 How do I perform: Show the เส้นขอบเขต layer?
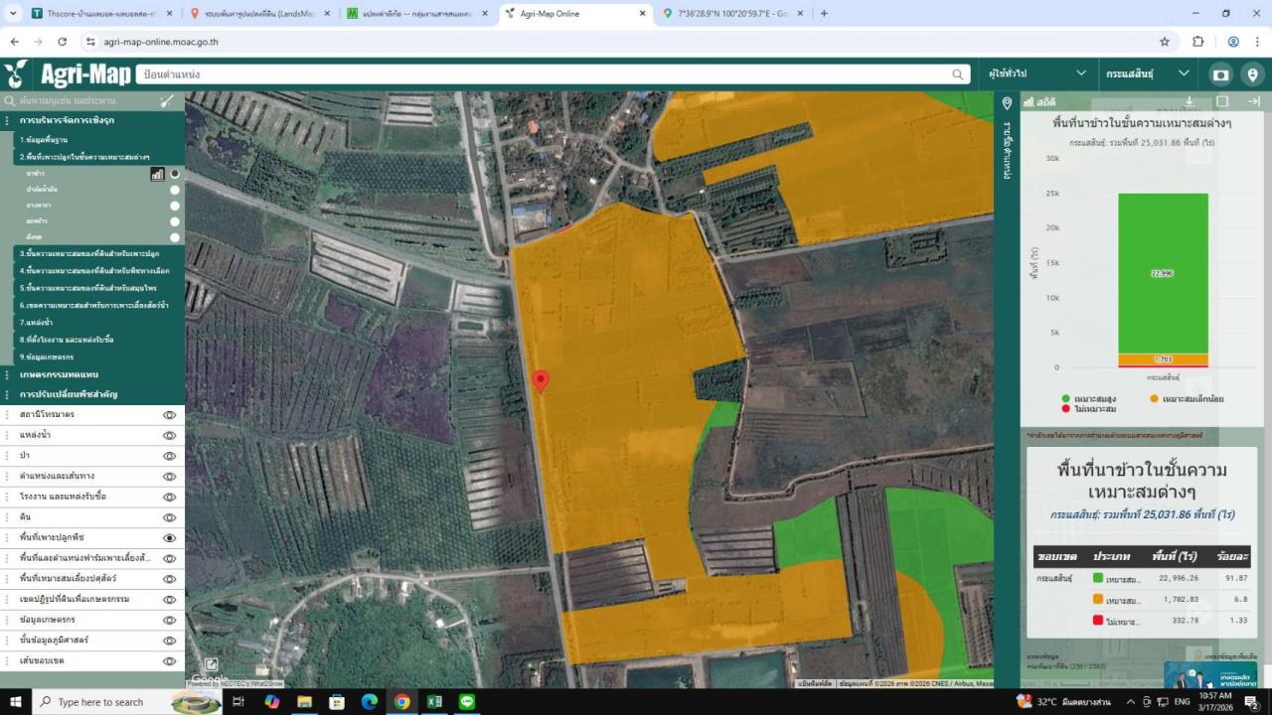coord(169,661)
